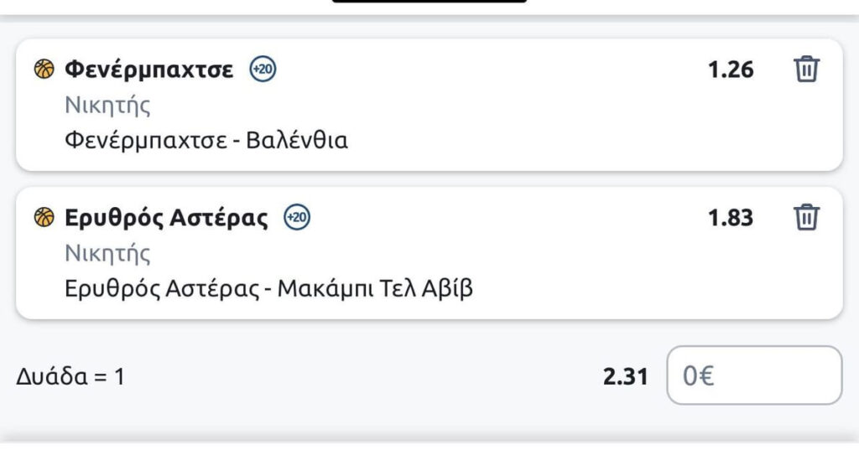The image size is (859, 460).
Task: Tap the black drag handle at top
Action: pyautogui.click(x=429, y=2)
